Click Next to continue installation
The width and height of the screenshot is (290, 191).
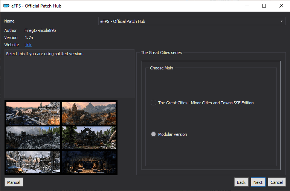[x=258, y=182]
